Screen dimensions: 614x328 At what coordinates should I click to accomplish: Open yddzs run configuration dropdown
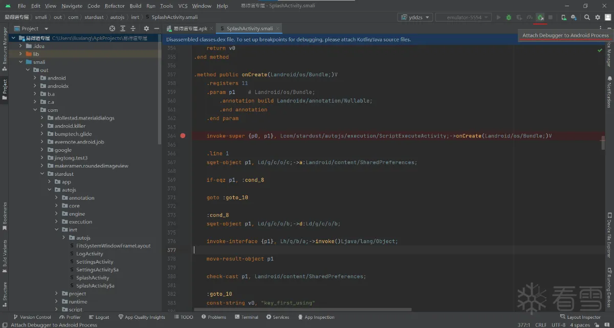tap(414, 17)
